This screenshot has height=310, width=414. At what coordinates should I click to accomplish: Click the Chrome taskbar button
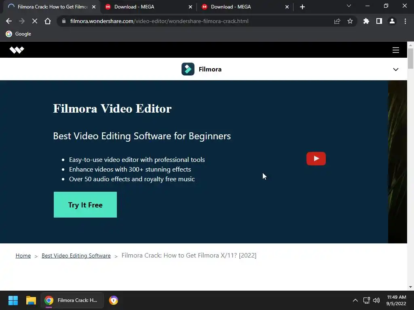[72, 300]
